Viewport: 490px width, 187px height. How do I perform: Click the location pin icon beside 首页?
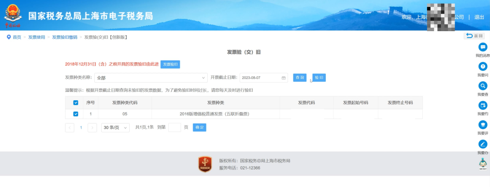pyautogui.click(x=9, y=37)
